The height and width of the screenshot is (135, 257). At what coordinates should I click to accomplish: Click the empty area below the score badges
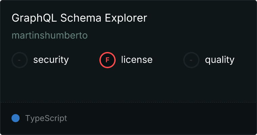pyautogui.click(x=128, y=86)
